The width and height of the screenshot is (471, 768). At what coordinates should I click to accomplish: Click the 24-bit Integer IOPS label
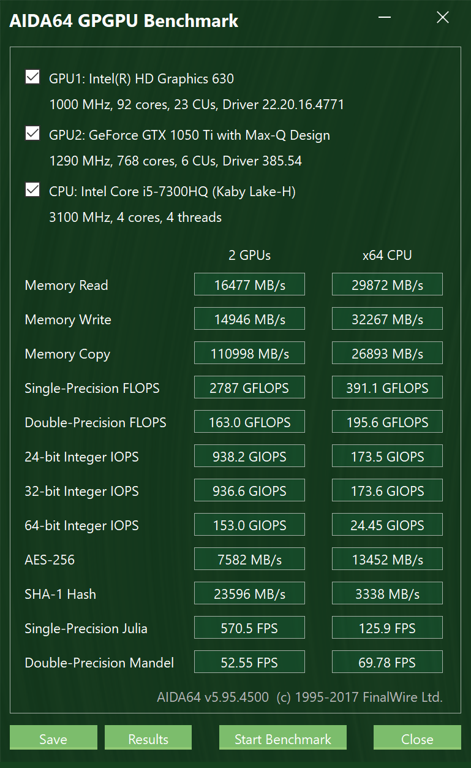click(81, 457)
